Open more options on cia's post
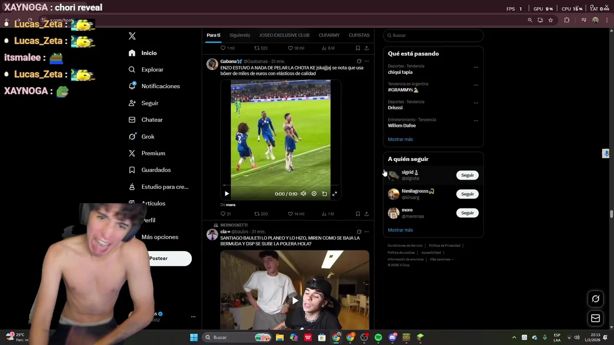This screenshot has height=345, width=614. (366, 232)
